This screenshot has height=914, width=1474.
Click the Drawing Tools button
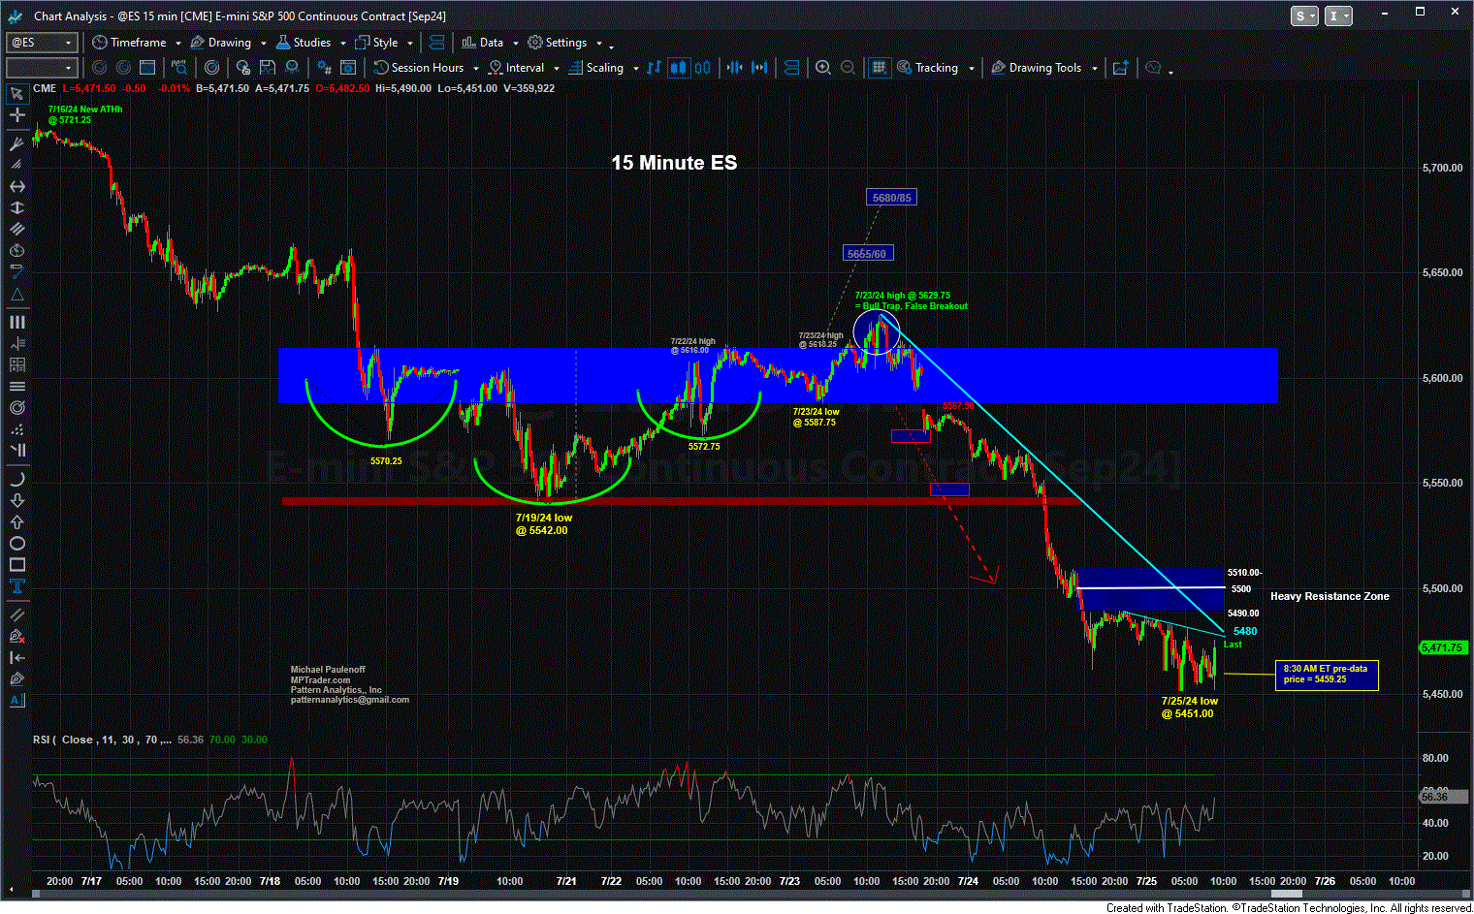(x=1036, y=68)
